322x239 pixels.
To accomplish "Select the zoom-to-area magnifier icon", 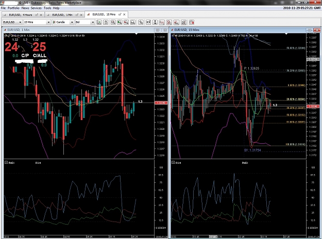I will coord(133,22).
